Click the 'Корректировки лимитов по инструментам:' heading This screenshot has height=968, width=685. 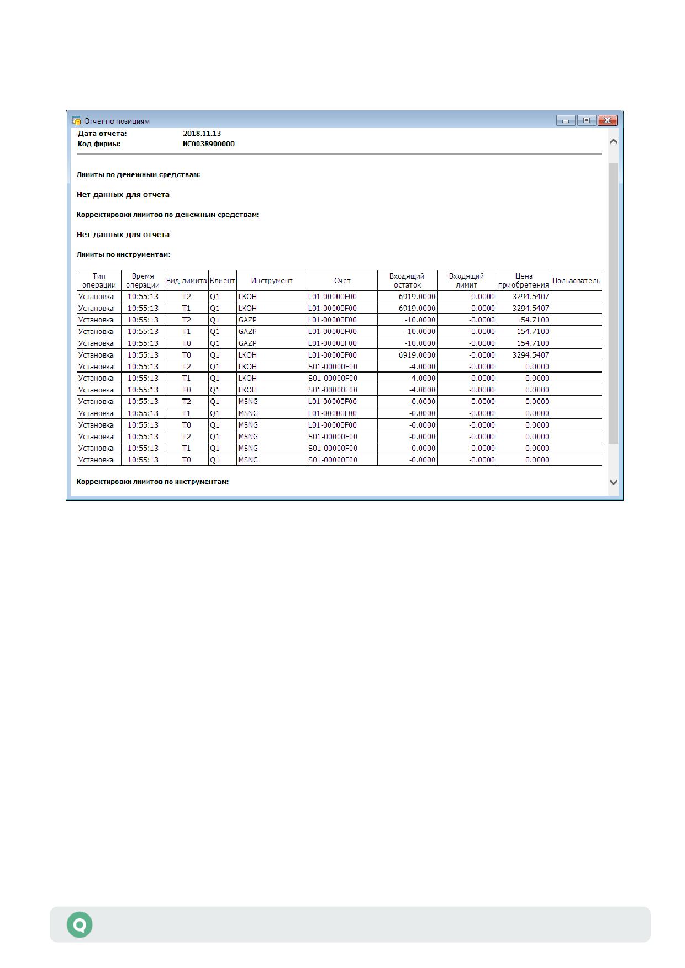(152, 481)
